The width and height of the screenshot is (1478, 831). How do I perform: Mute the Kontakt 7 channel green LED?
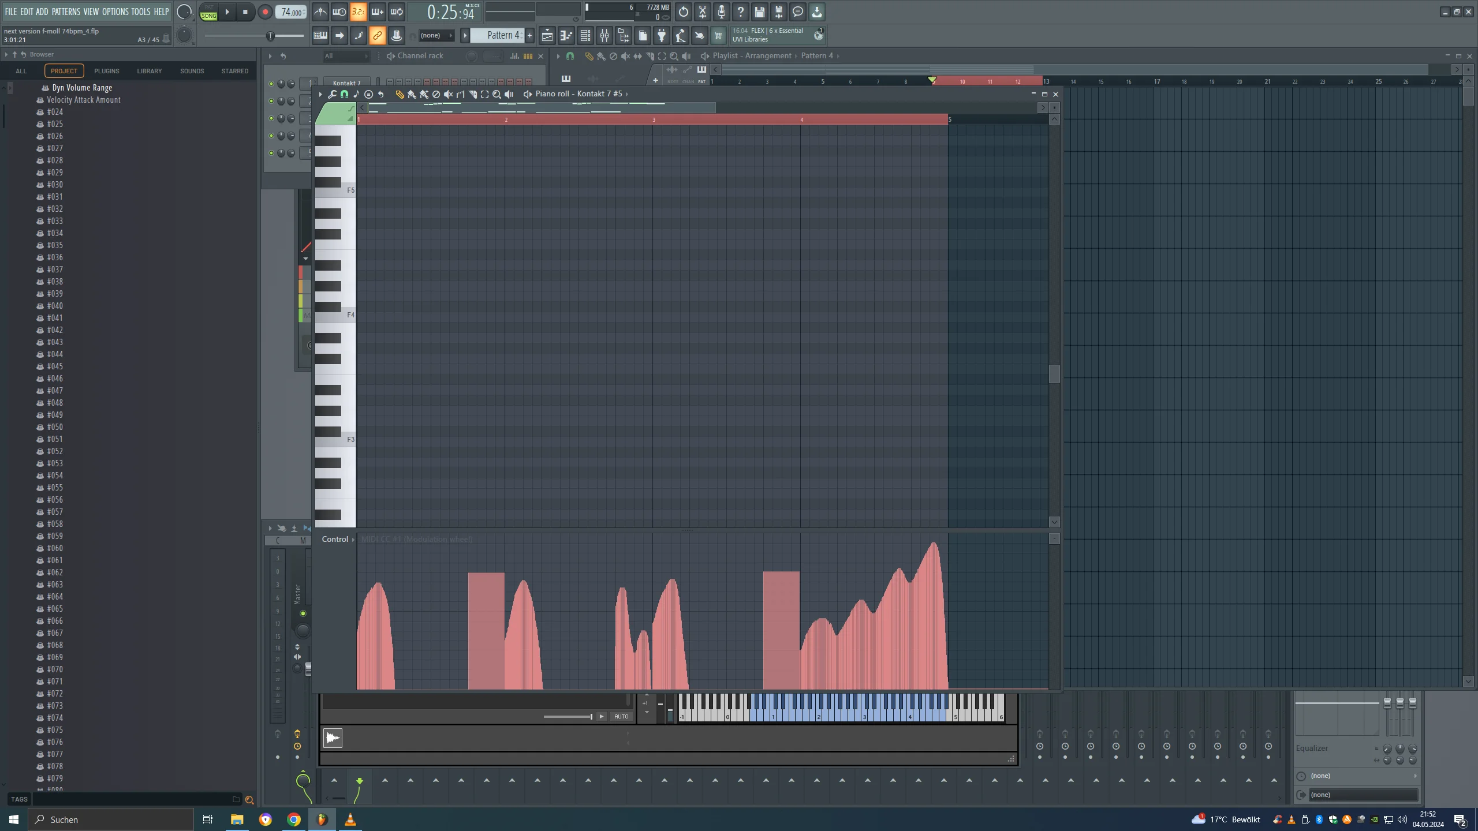pyautogui.click(x=271, y=84)
